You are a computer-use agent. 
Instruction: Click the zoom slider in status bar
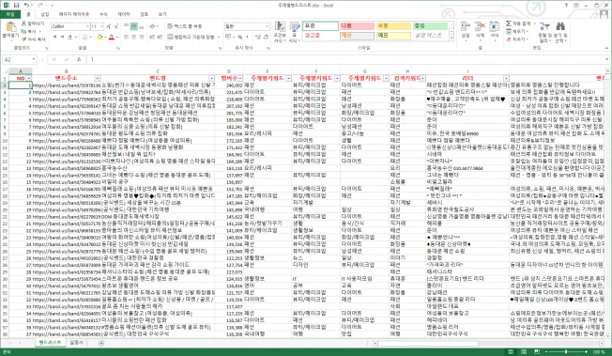[566, 352]
